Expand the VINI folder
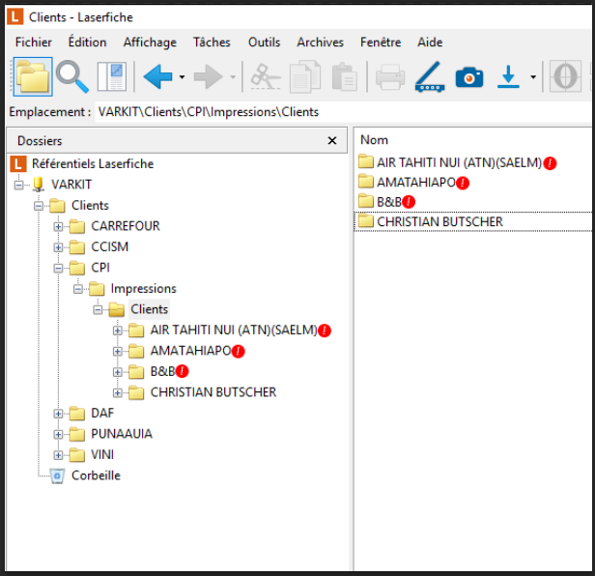Image resolution: width=595 pixels, height=576 pixels. coord(58,455)
